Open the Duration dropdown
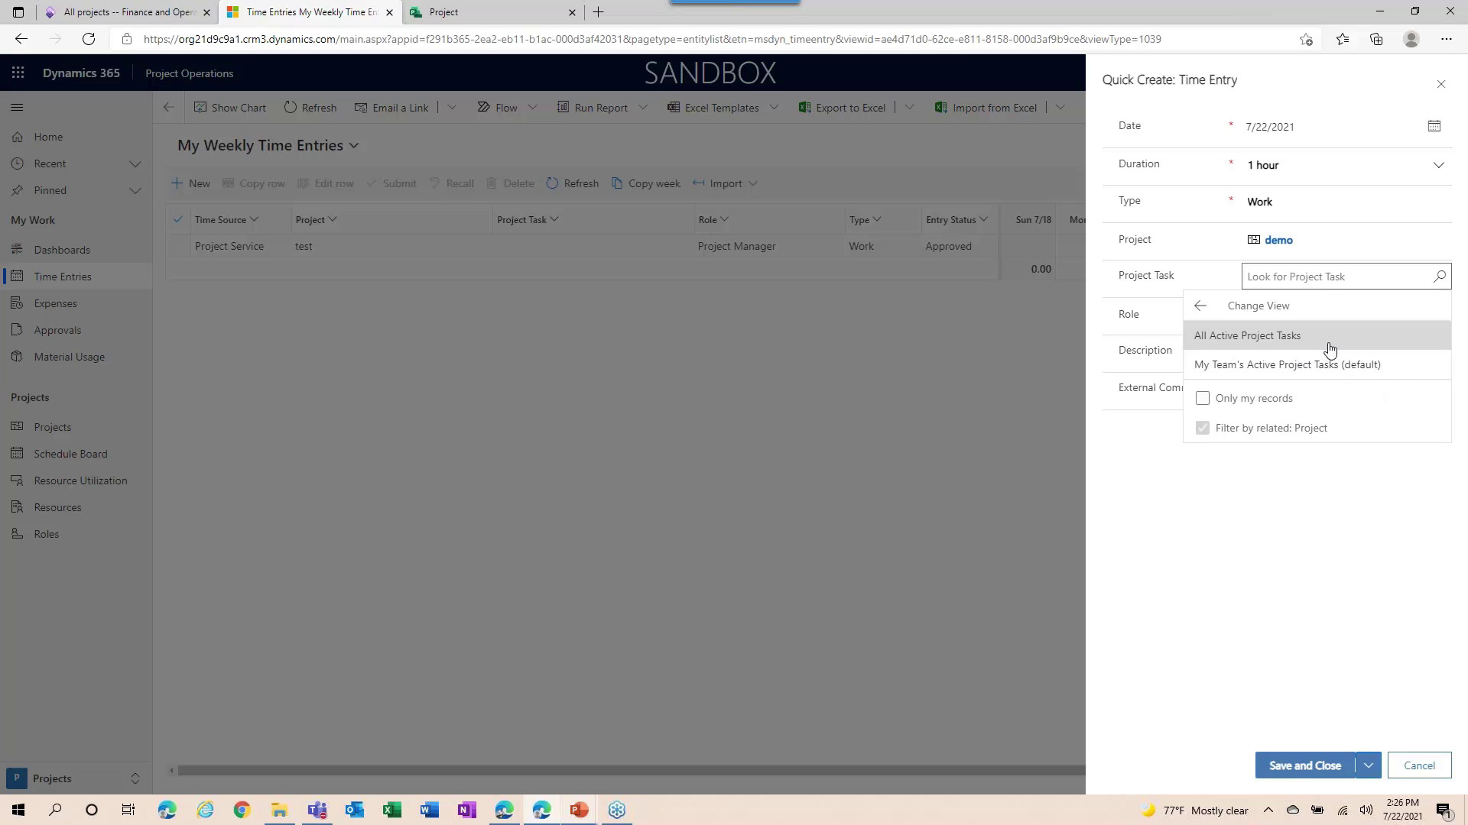 pos(1437,164)
